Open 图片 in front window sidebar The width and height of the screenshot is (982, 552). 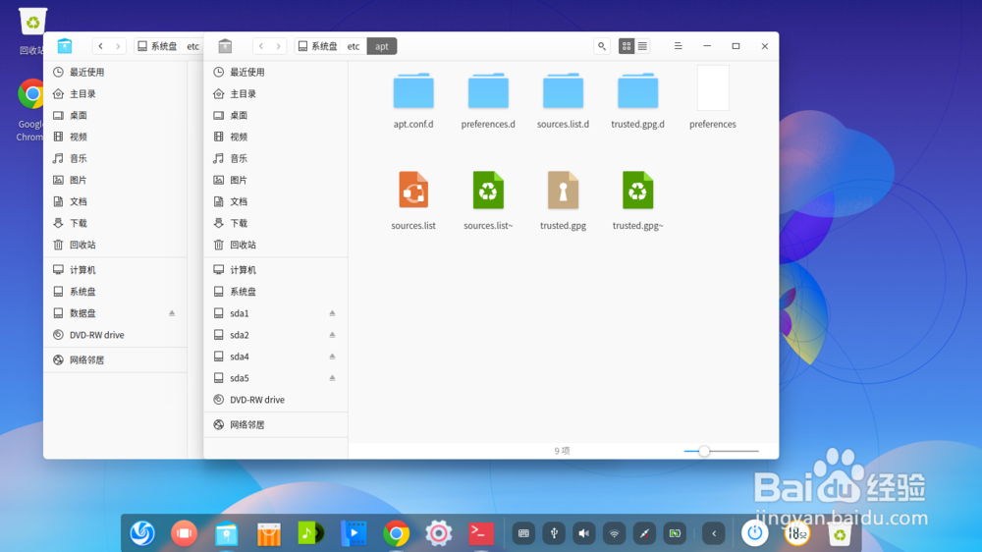point(276,180)
